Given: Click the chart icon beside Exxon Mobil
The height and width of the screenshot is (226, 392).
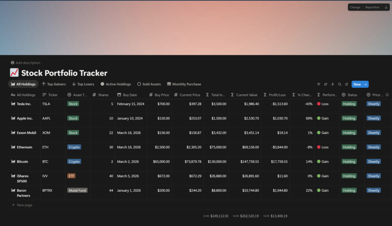Looking at the screenshot, I should (13, 133).
